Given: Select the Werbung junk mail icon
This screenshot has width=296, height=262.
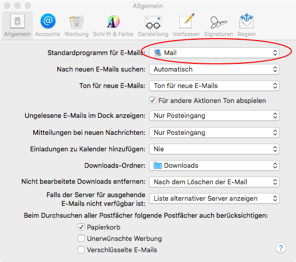Looking at the screenshot, I should (77, 22).
